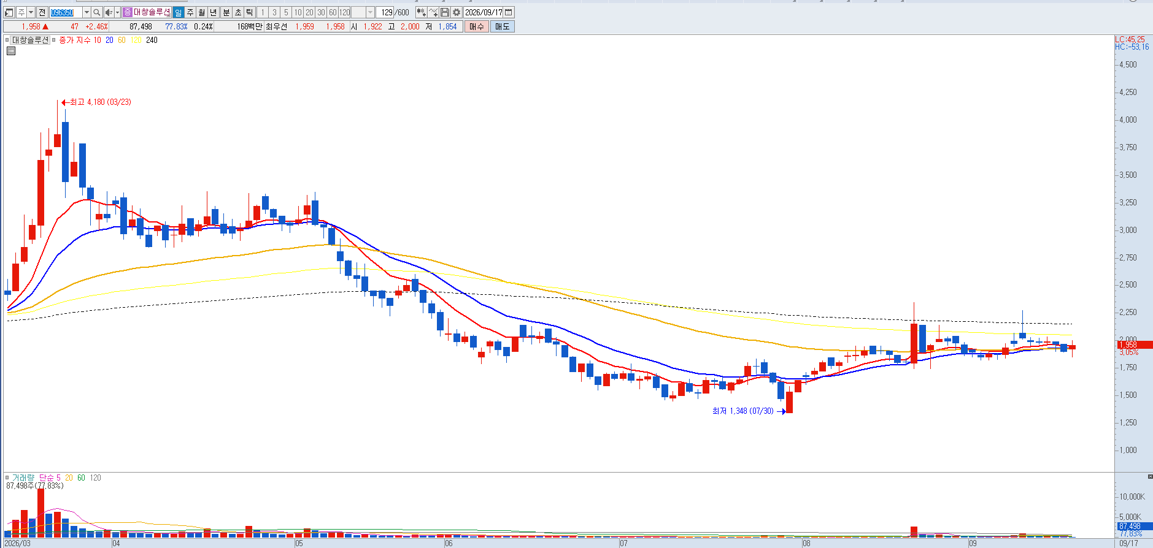Open the stock search magnifier
The height and width of the screenshot is (548, 1153).
tap(97, 12)
